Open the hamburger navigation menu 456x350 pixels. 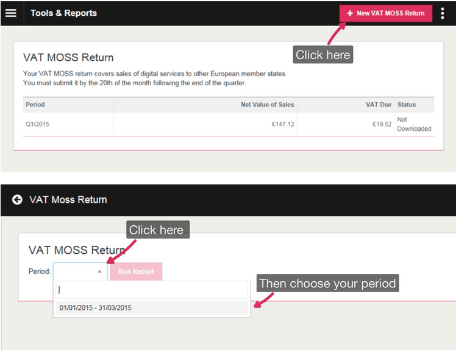(11, 13)
